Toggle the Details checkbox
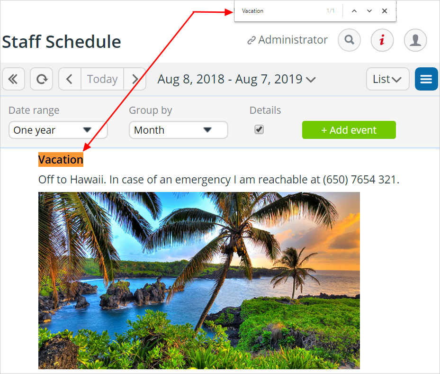 pos(259,129)
